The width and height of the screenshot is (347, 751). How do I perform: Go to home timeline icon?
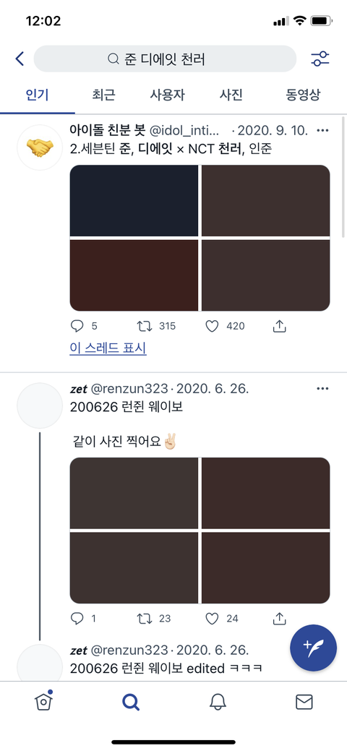point(43,701)
